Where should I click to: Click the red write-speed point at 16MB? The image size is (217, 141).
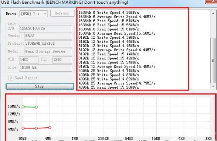(x=23, y=128)
